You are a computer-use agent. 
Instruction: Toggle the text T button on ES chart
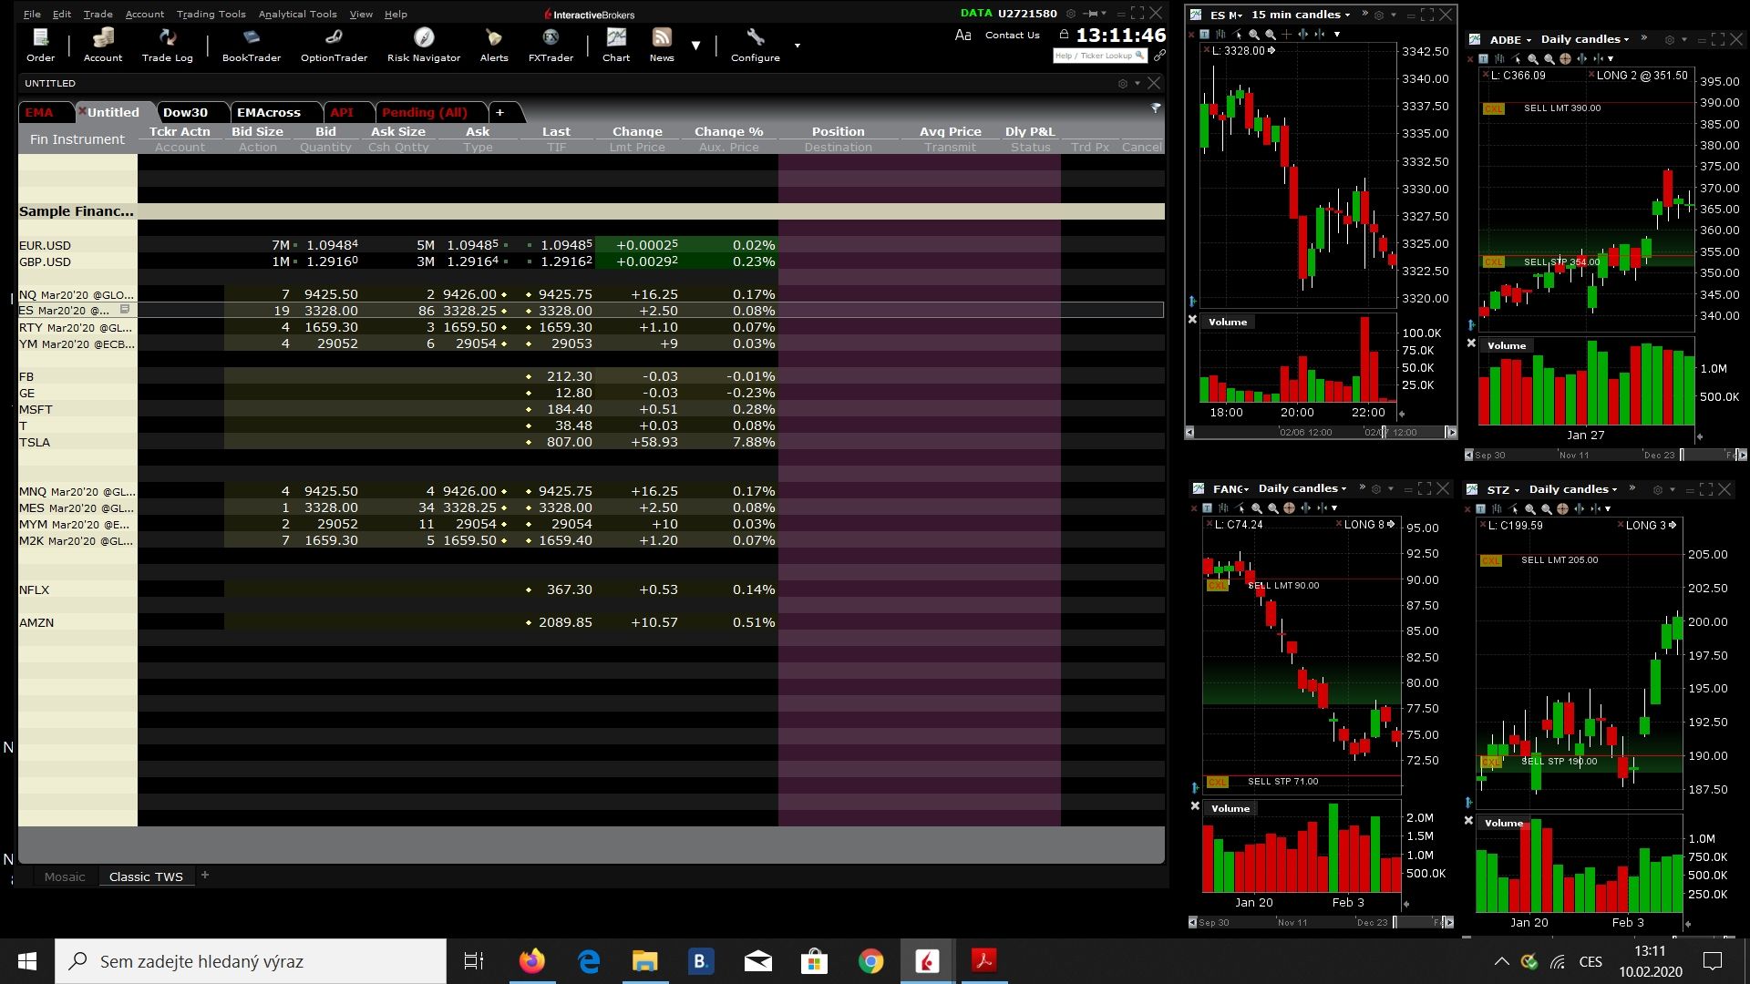point(1204,35)
